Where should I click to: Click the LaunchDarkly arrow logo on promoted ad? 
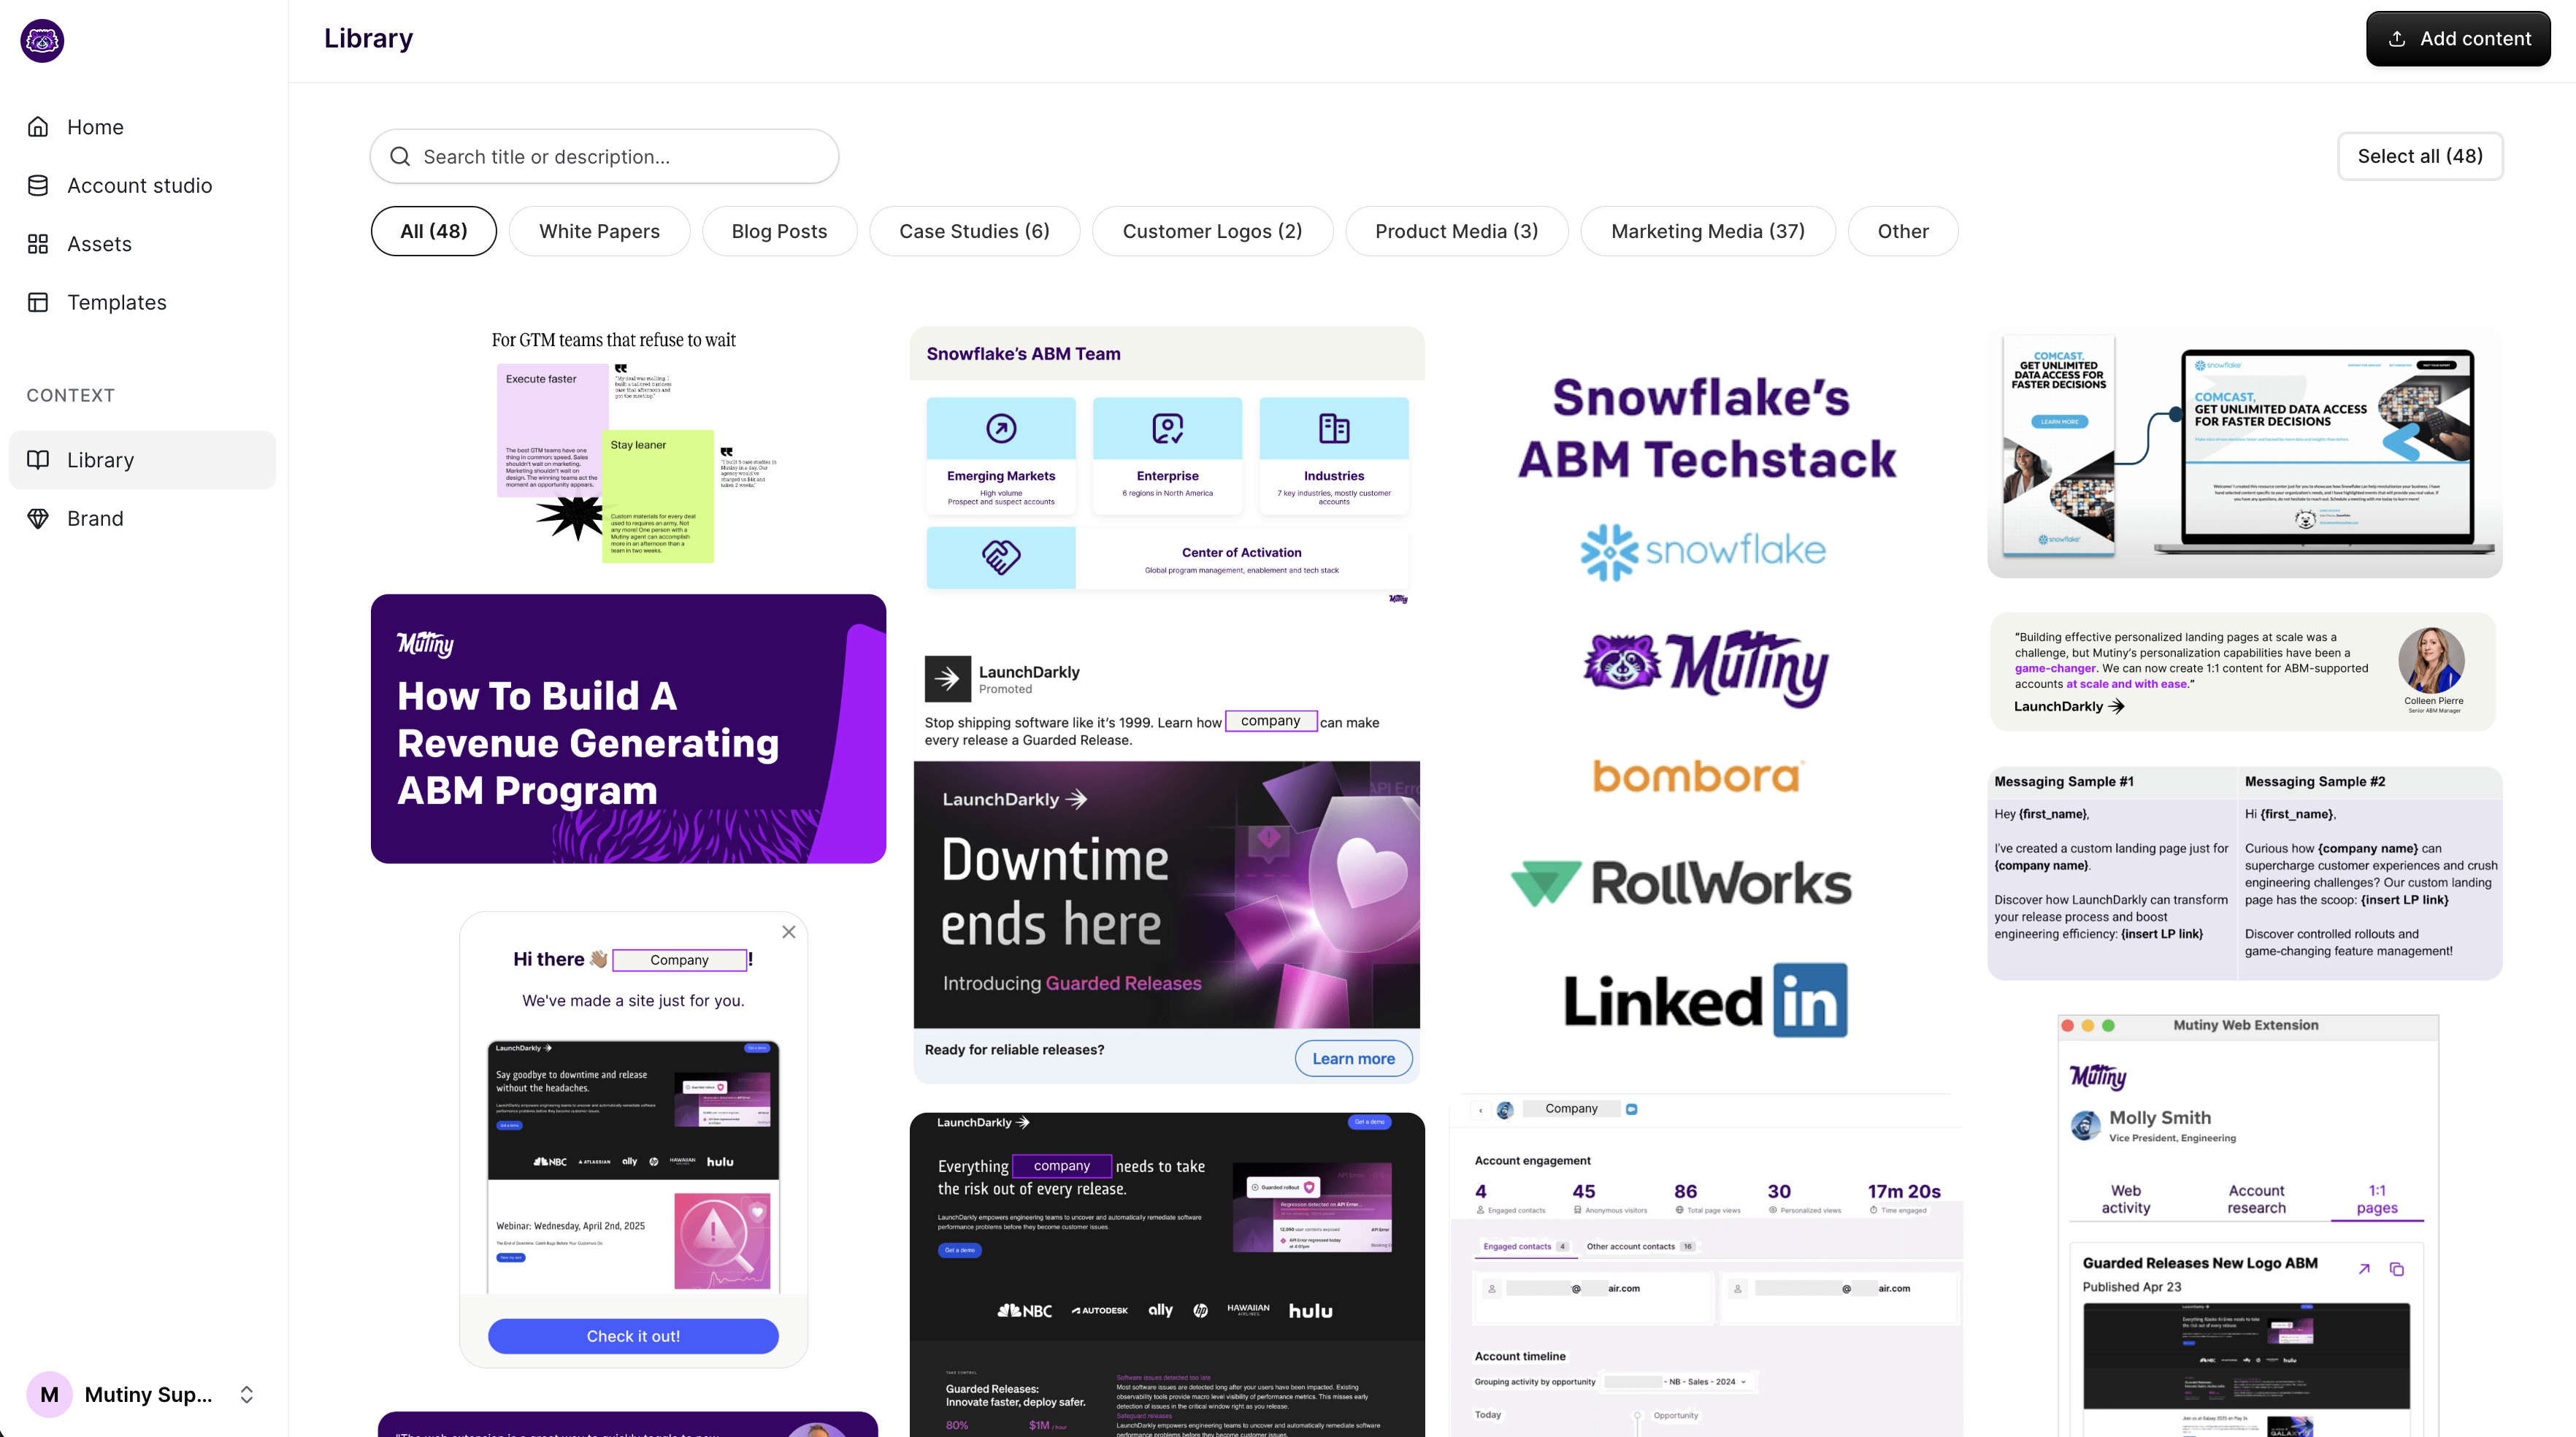947,679
